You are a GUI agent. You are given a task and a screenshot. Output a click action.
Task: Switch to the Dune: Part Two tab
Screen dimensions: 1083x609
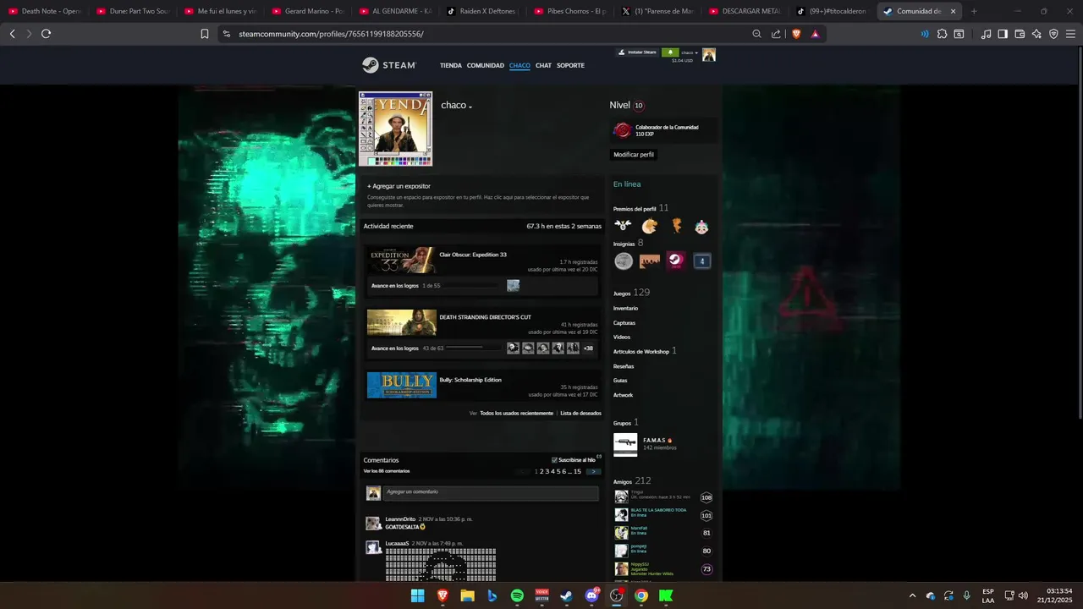(x=133, y=11)
